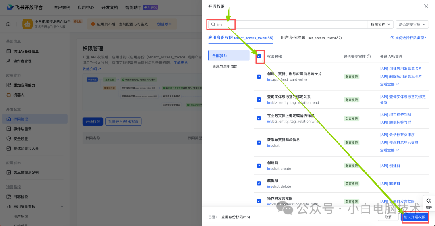Click 创建版本 link in notice bar
The height and width of the screenshot is (226, 435).
(x=164, y=24)
